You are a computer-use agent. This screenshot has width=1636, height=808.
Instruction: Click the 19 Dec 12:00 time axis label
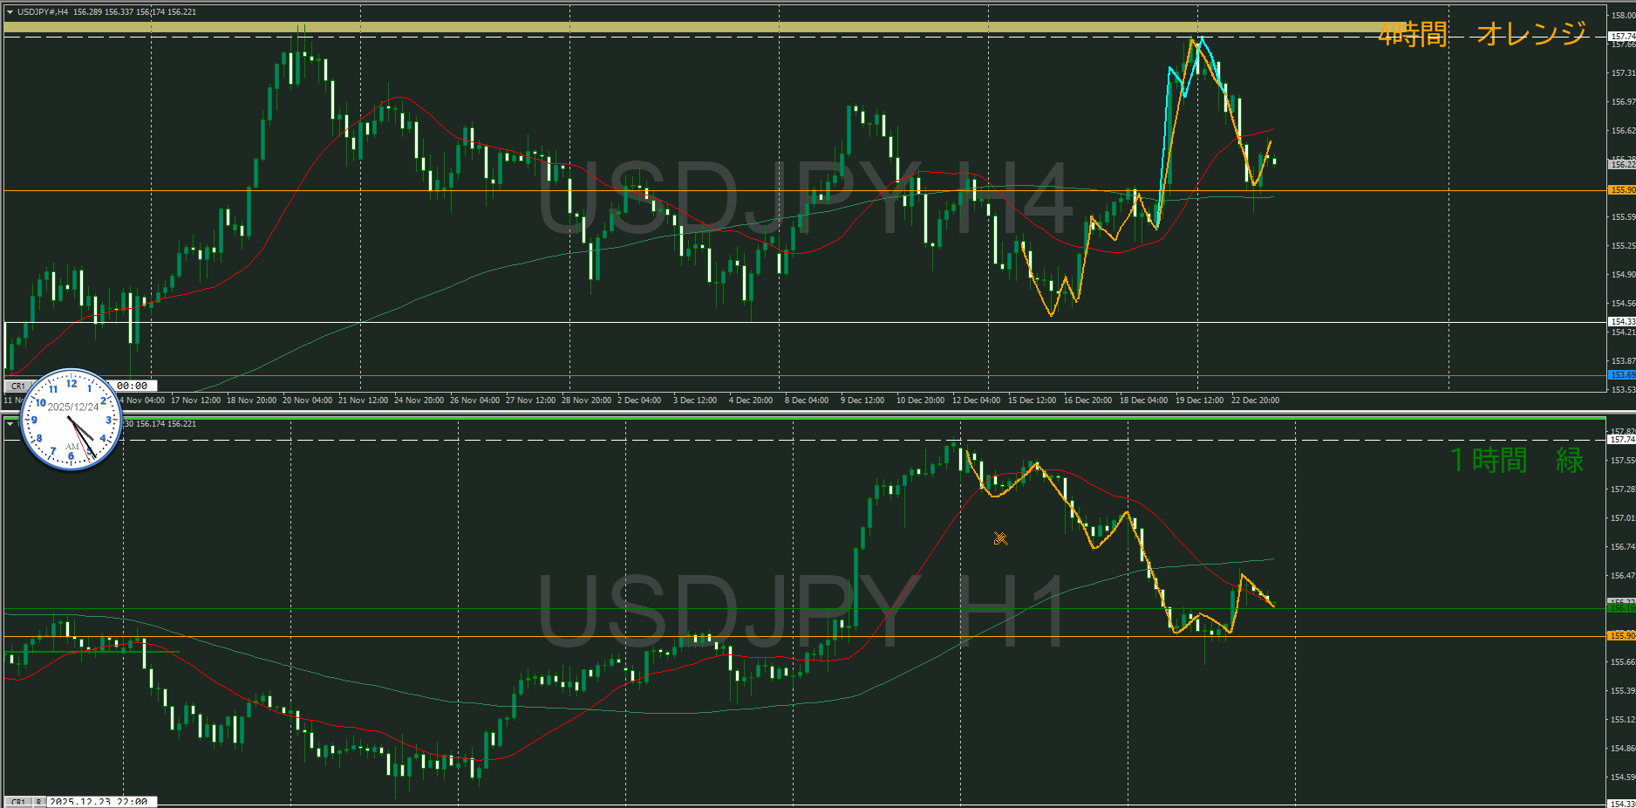pyautogui.click(x=1199, y=401)
